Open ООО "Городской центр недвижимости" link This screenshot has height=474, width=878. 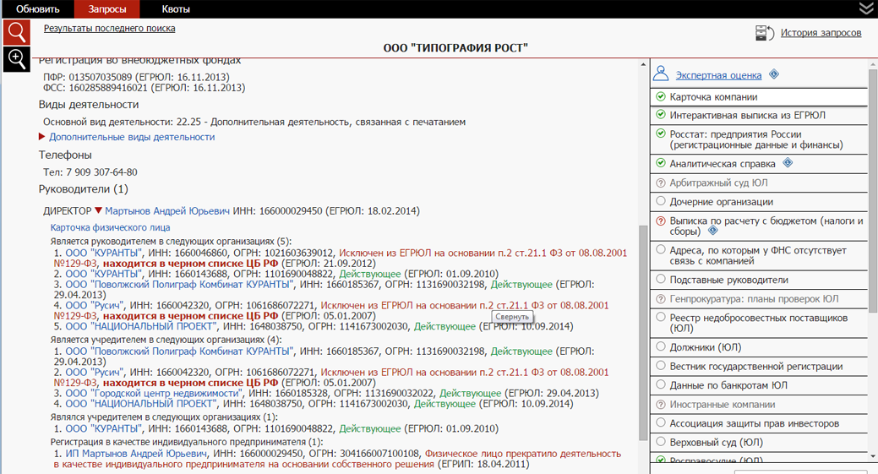pos(154,394)
